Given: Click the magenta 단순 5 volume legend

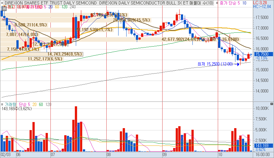Looking at the screenshot, I should (24, 104).
